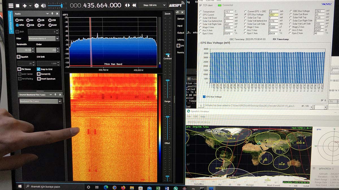Enable the Squelch checkbox
The image size is (339, 190).
tap(19, 57)
